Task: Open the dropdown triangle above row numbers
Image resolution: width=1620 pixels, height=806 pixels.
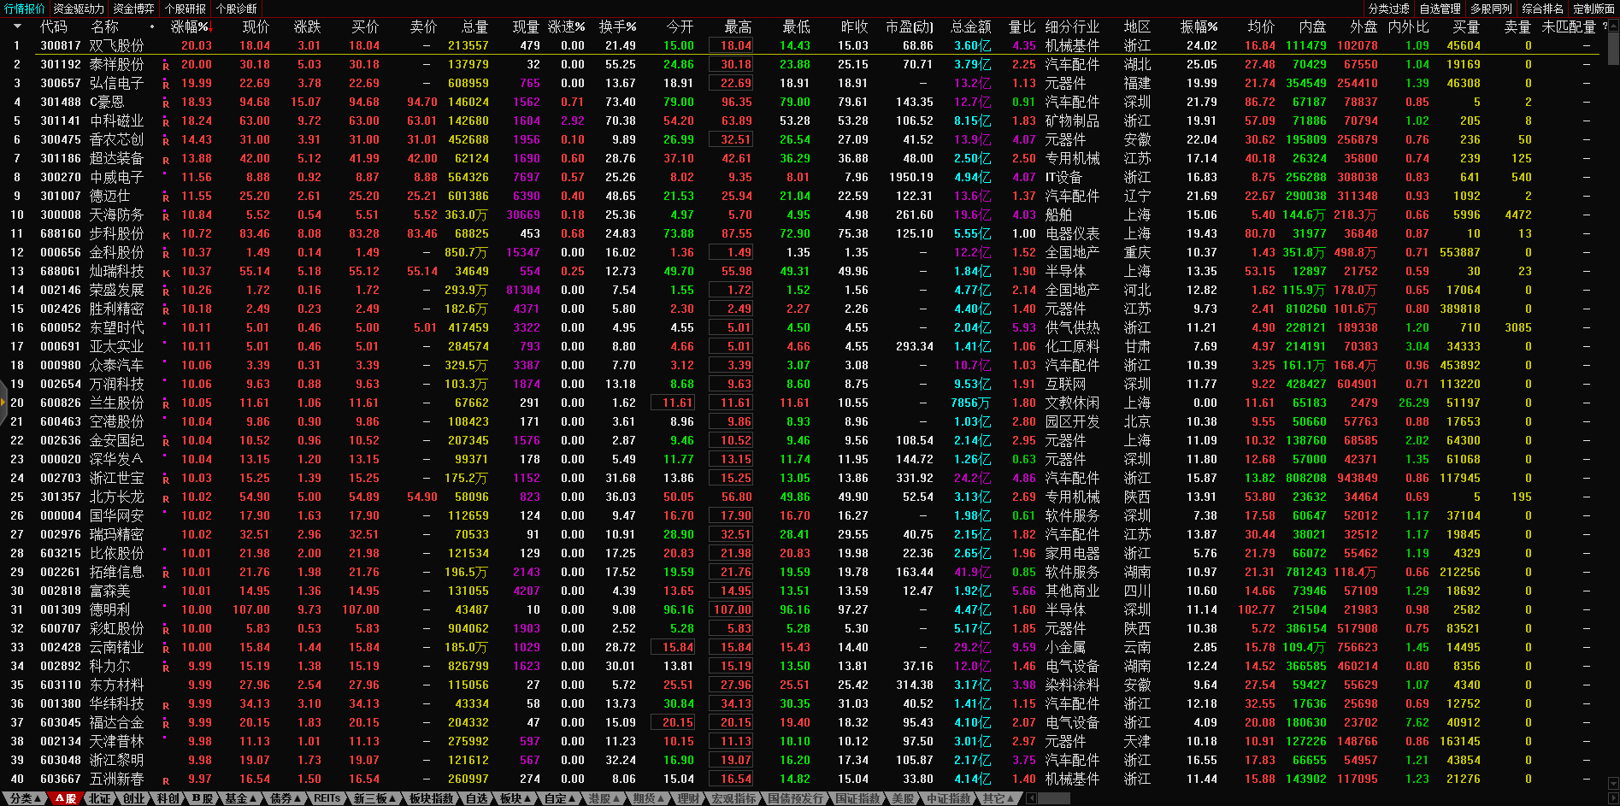Action: pos(17,26)
